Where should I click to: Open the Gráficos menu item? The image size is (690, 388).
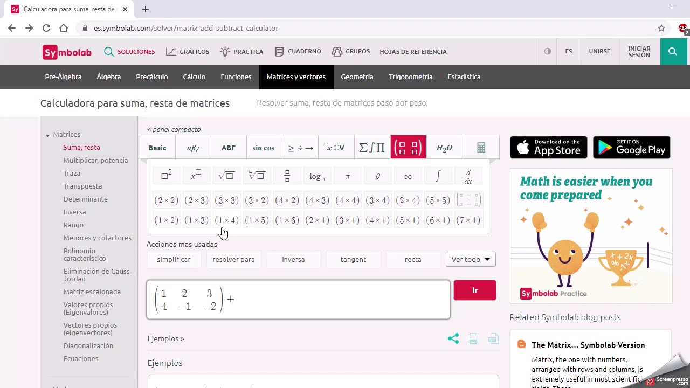click(x=188, y=52)
